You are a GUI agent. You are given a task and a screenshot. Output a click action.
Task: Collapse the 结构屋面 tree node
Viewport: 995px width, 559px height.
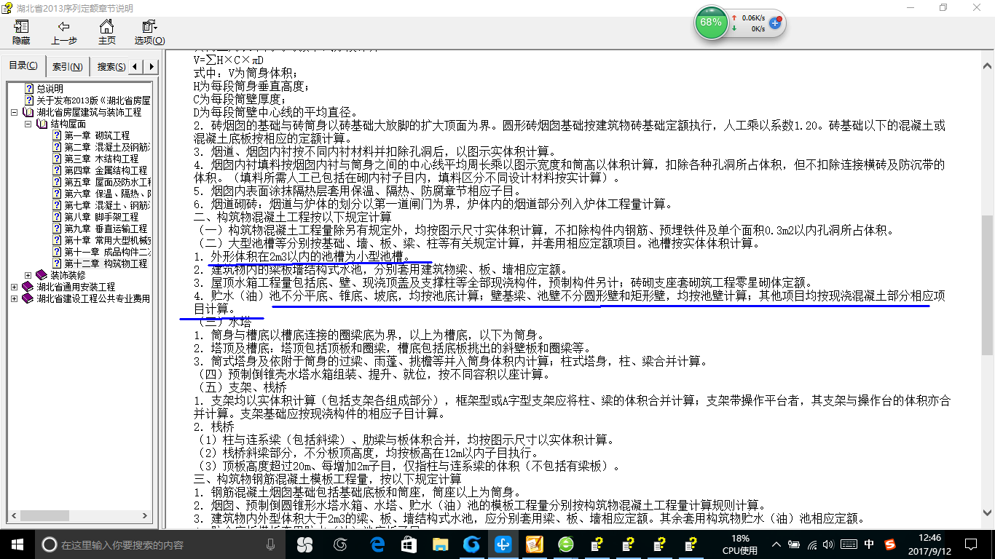click(x=28, y=124)
